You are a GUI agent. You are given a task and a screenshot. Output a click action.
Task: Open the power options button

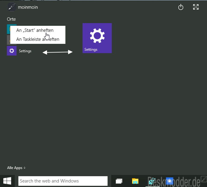[181, 7]
